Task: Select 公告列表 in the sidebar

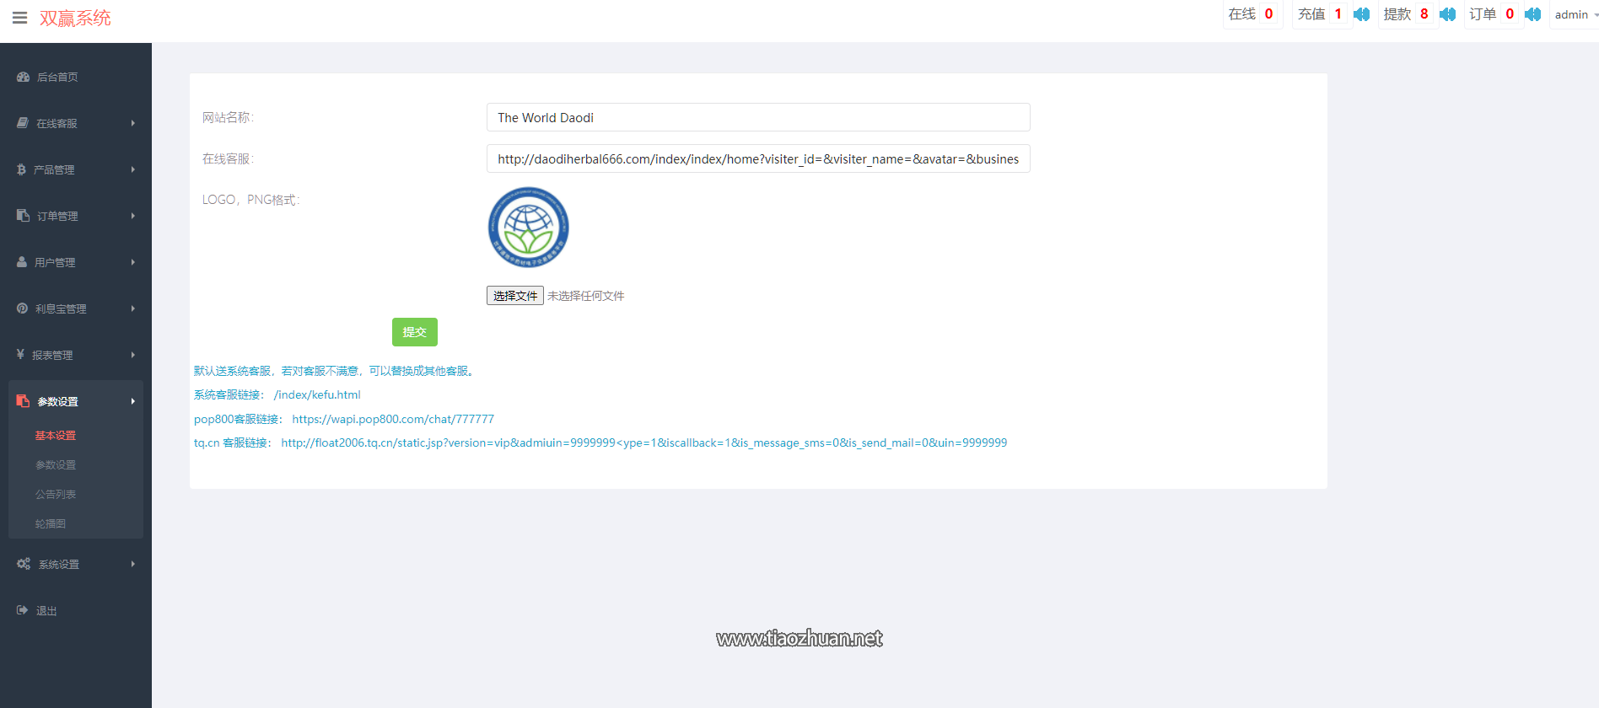Action: click(x=56, y=494)
